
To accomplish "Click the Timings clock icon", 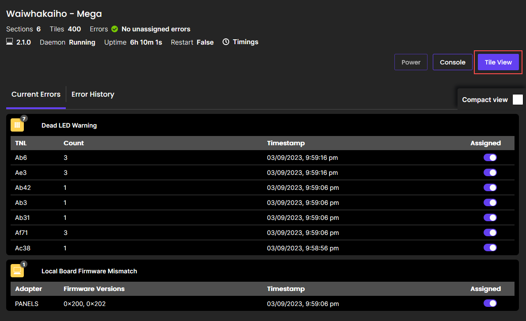I will pyautogui.click(x=226, y=42).
